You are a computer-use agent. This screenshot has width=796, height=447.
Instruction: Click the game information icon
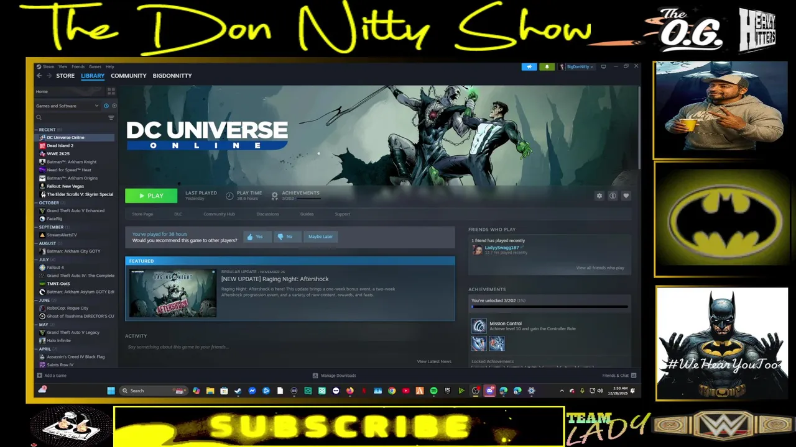pyautogui.click(x=613, y=196)
